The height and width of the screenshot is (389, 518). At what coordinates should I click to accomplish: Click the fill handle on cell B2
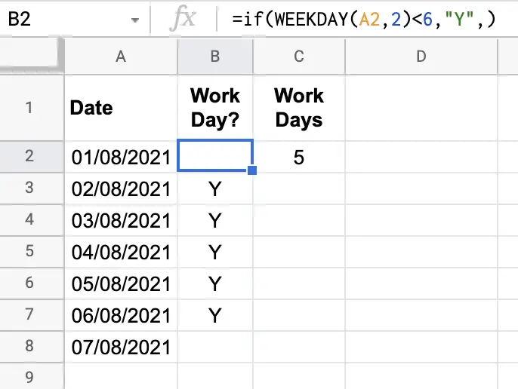252,170
